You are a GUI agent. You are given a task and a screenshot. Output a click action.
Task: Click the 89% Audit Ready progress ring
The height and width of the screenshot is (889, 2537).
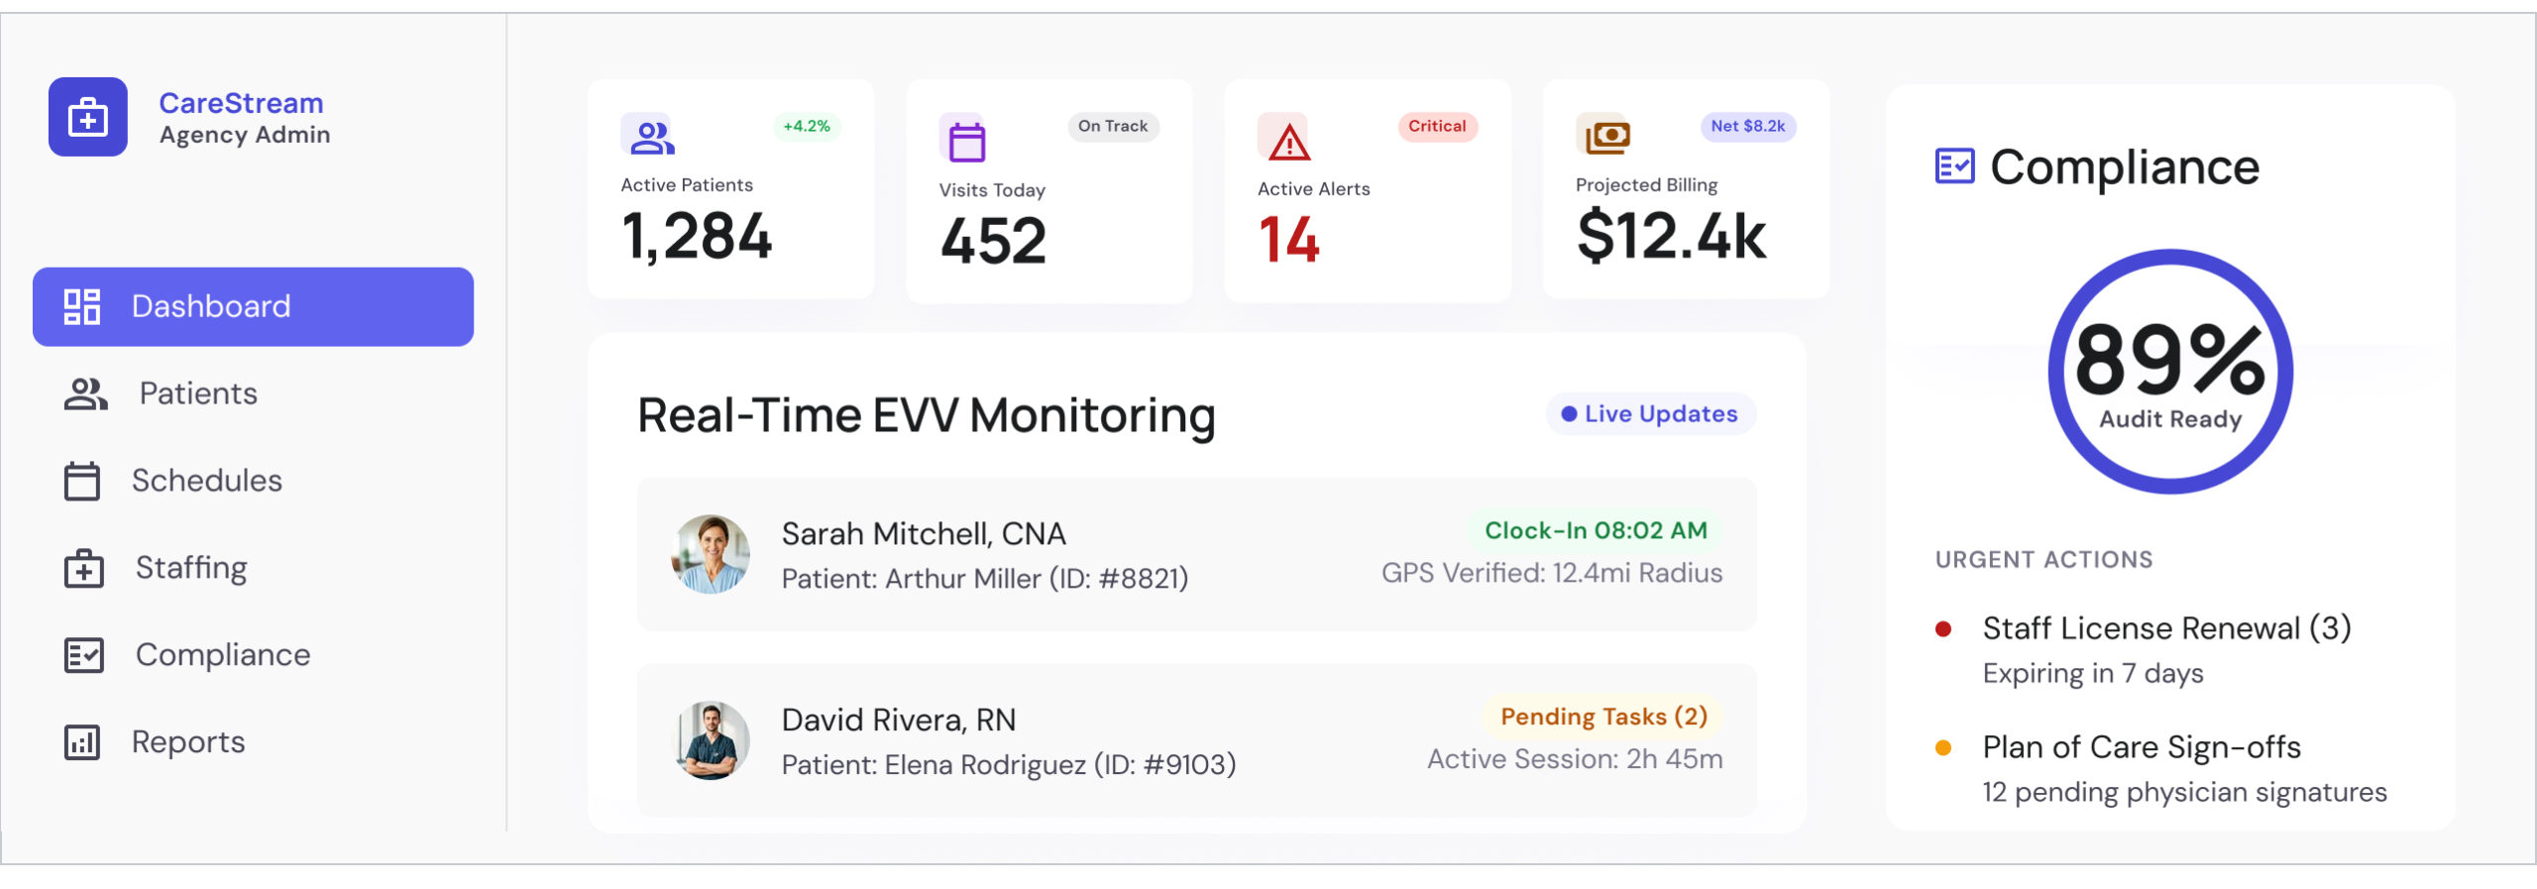tap(2170, 372)
